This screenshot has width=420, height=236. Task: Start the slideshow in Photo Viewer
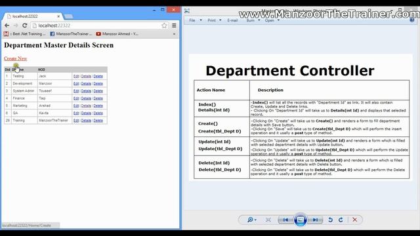click(301, 220)
